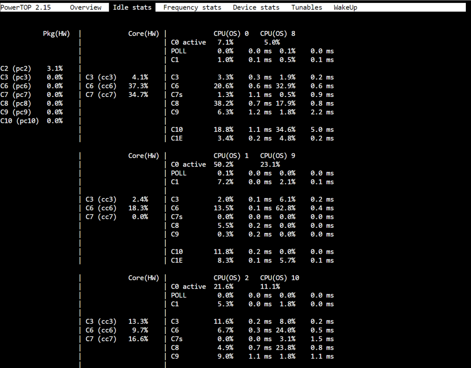Select the 2.4% C3 (cc3) core value
Viewport: 471px width, 368px height.
pyautogui.click(x=140, y=200)
